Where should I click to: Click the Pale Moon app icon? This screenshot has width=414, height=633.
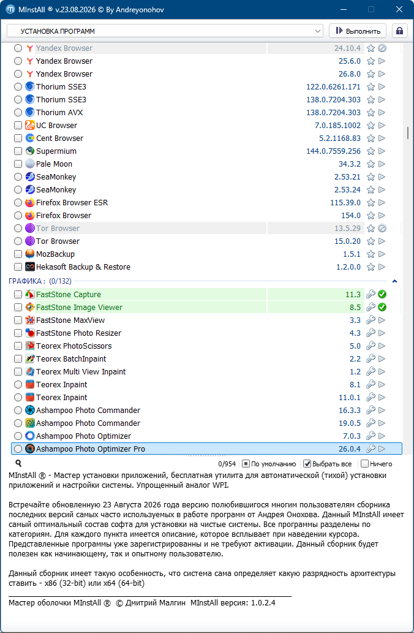click(x=30, y=164)
